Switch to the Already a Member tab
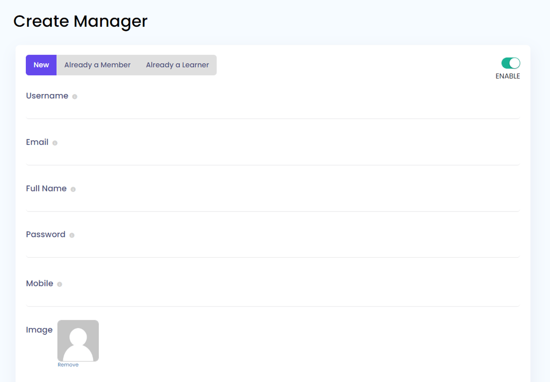The image size is (550, 382). (97, 65)
